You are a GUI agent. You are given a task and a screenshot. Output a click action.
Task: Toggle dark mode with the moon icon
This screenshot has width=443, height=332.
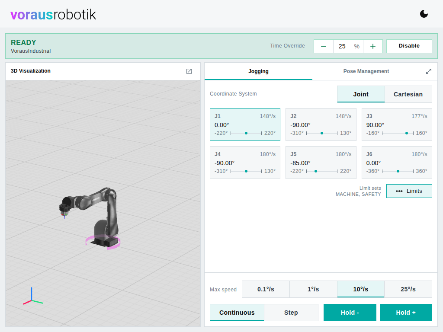424,14
